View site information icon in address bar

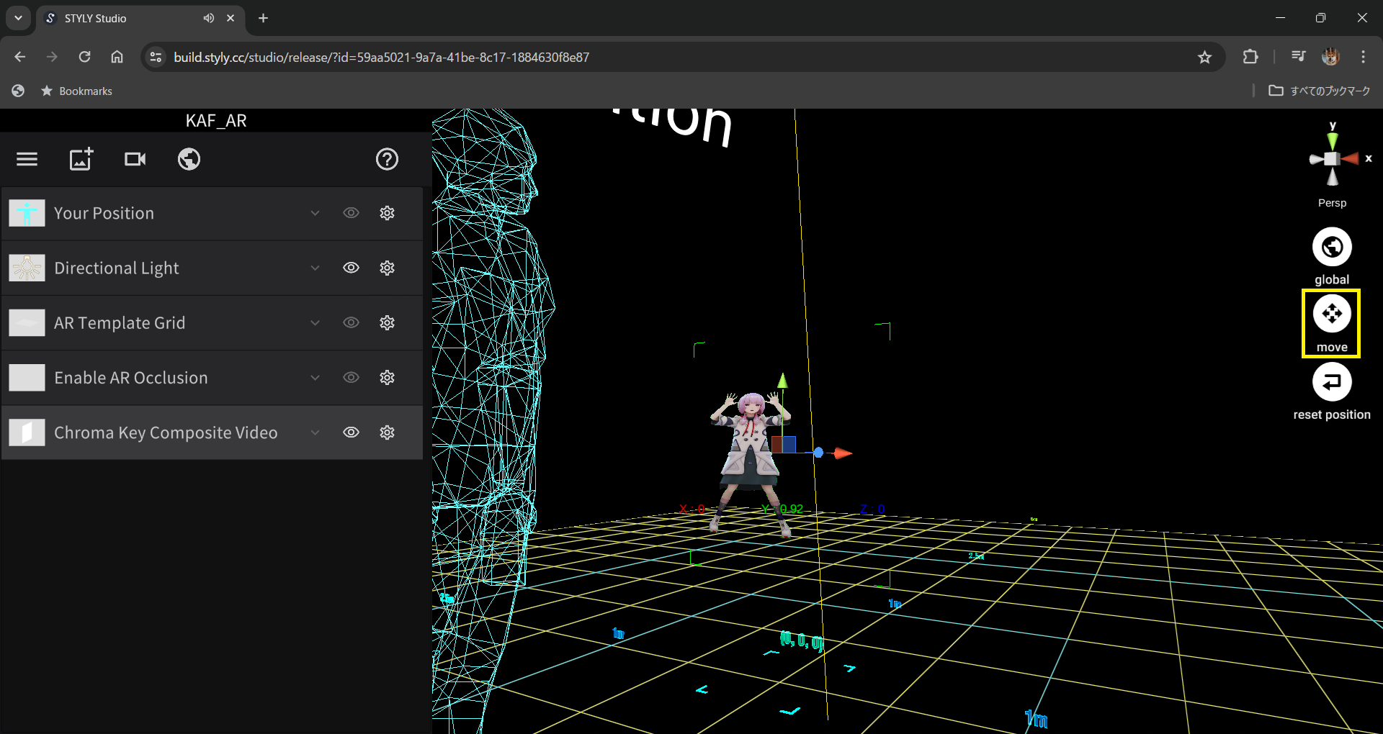pos(156,57)
